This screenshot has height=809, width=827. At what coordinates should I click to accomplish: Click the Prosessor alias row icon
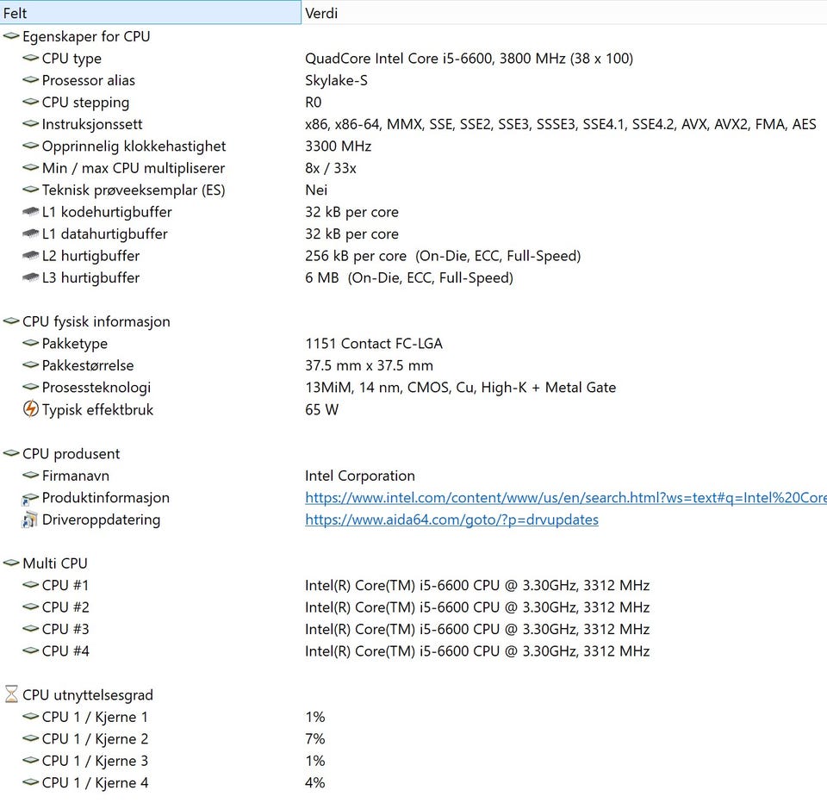pos(31,80)
